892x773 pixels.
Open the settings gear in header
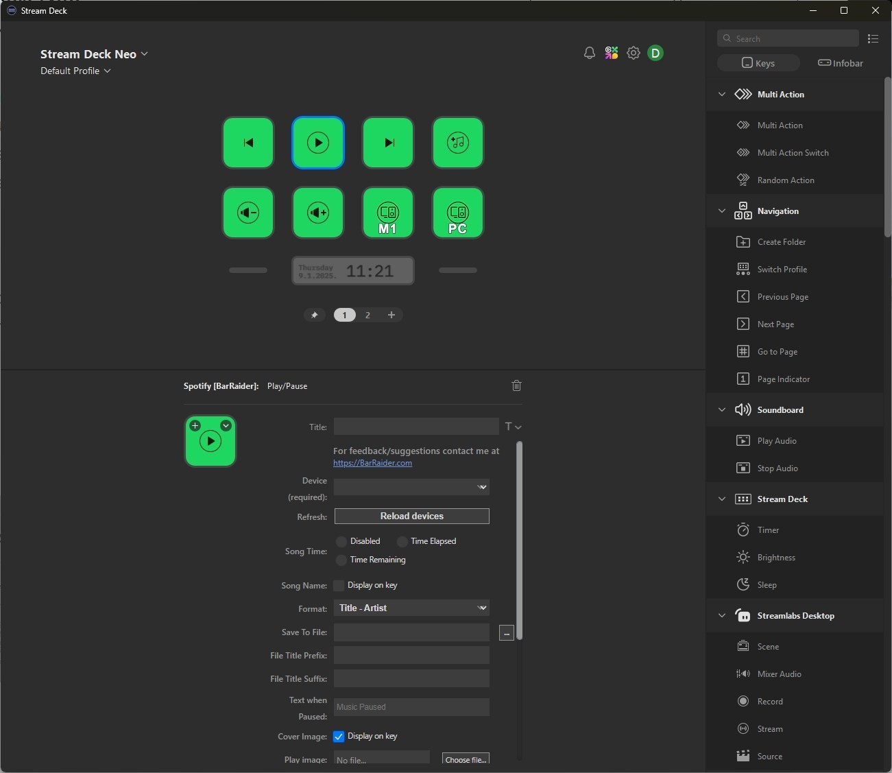[x=634, y=53]
